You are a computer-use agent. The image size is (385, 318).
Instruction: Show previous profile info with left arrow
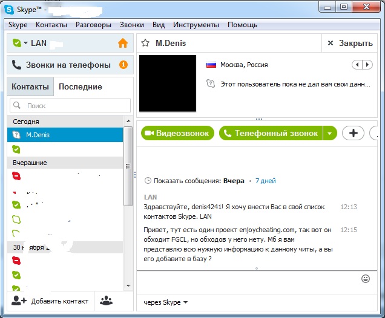click(x=357, y=65)
